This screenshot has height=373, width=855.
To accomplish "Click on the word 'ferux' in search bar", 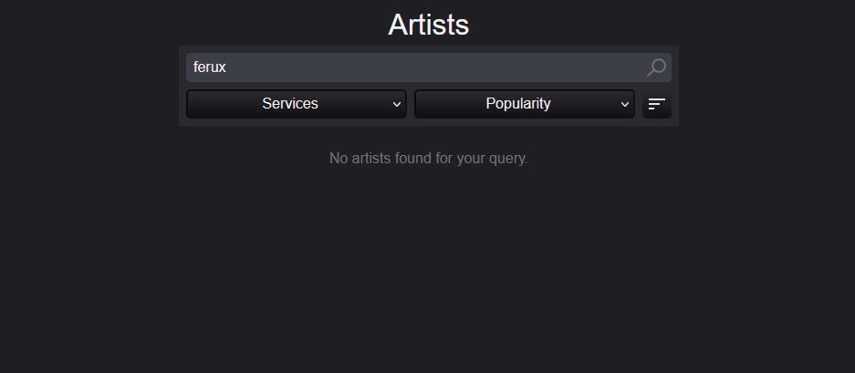I will pyautogui.click(x=210, y=67).
